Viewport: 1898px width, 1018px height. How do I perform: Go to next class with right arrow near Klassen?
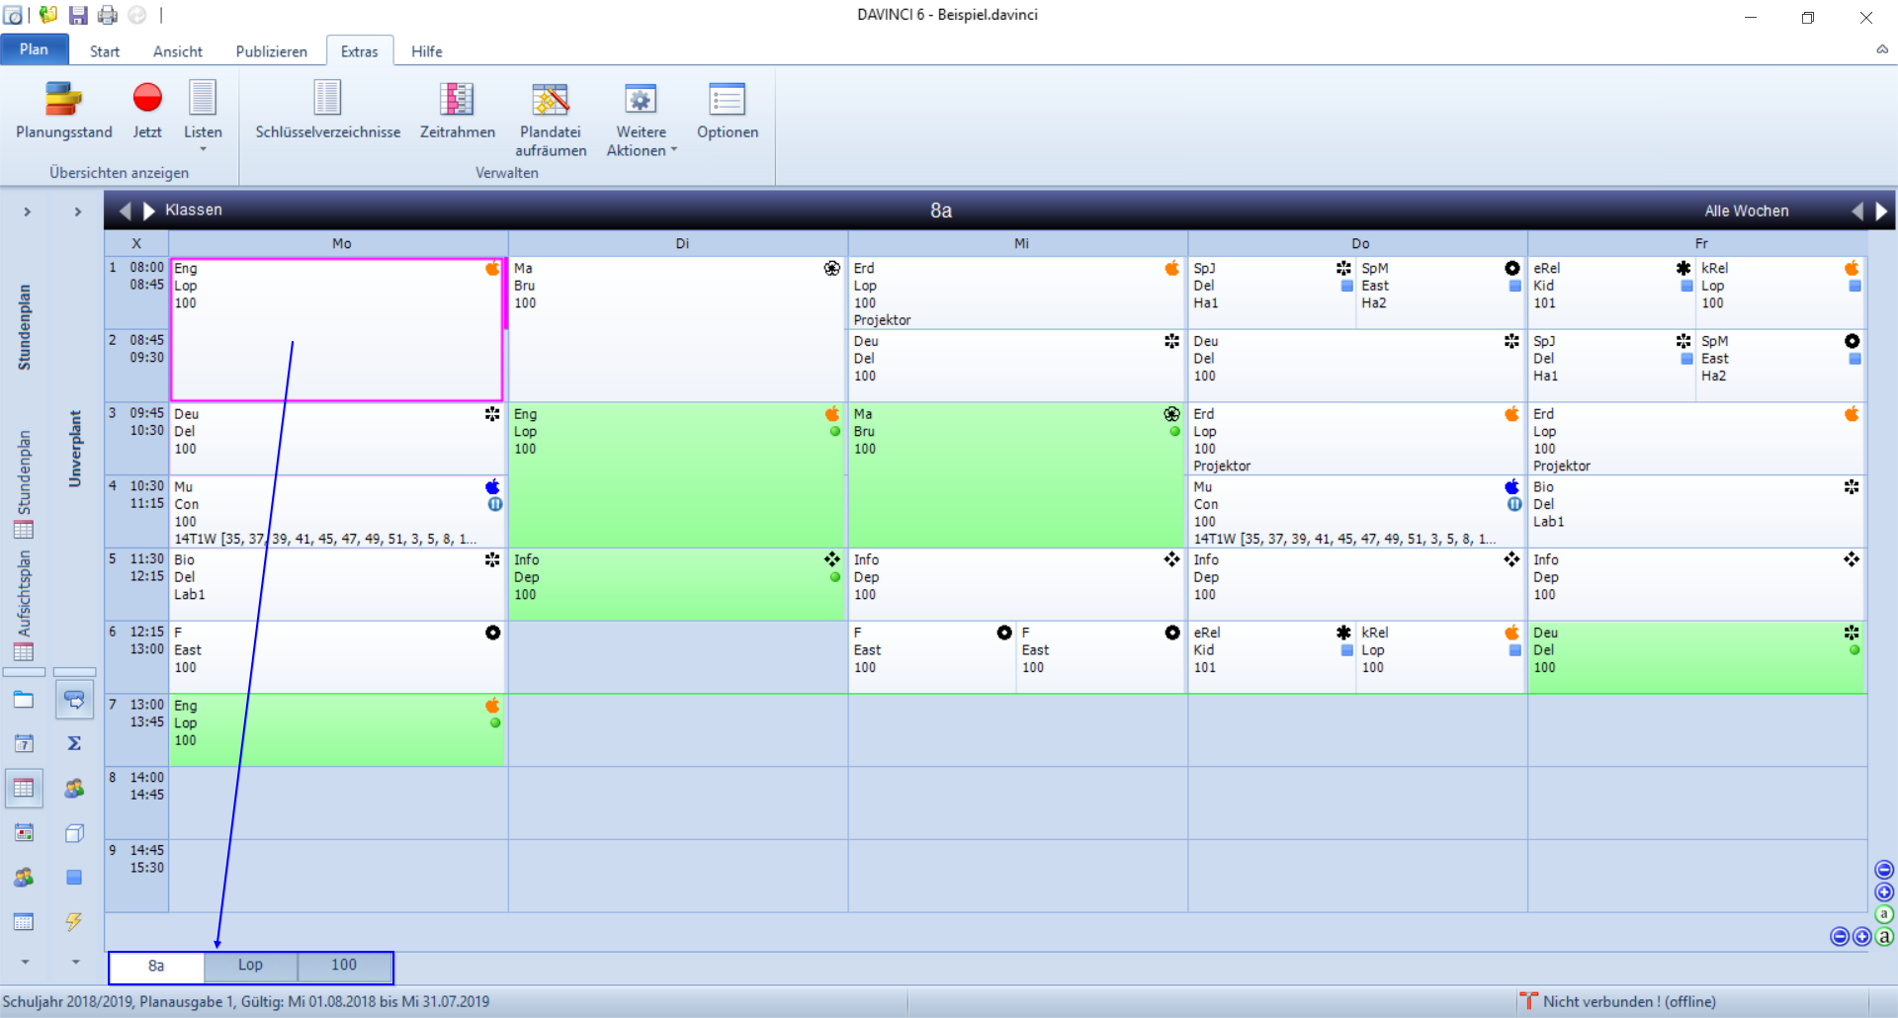click(x=149, y=211)
